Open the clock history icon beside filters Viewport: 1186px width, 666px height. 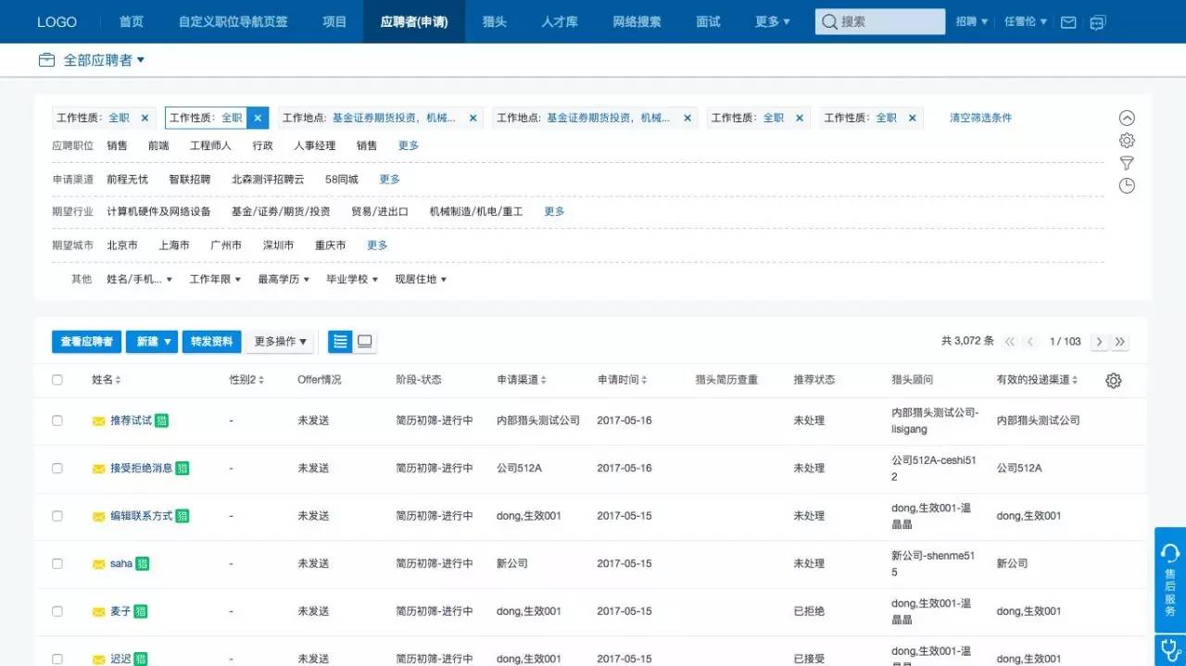coord(1127,186)
